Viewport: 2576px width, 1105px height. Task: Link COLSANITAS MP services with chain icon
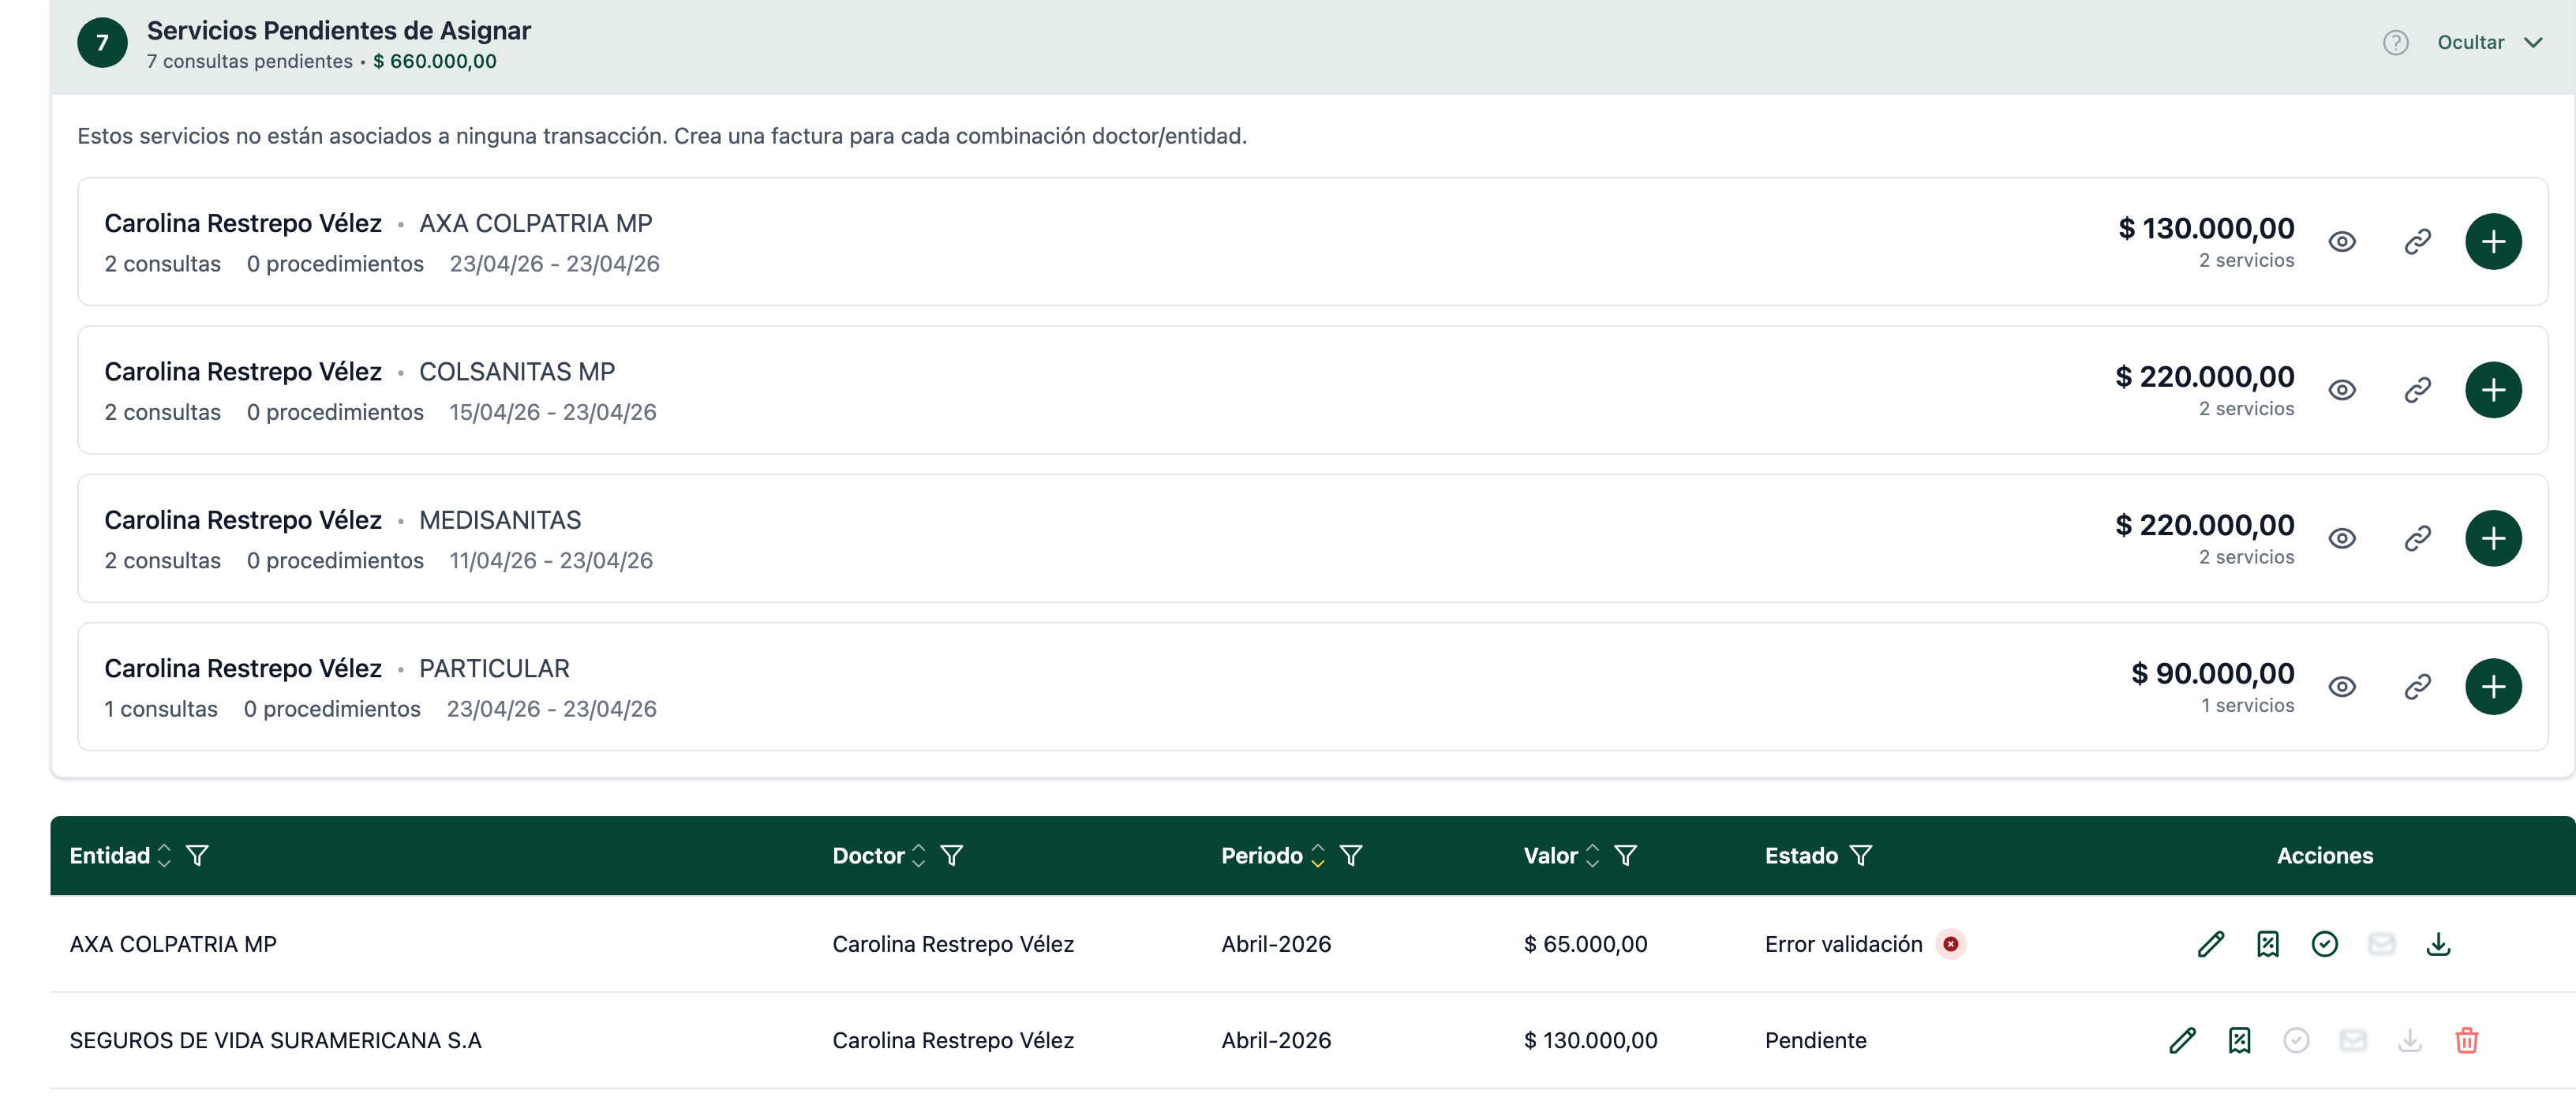[x=2418, y=390]
